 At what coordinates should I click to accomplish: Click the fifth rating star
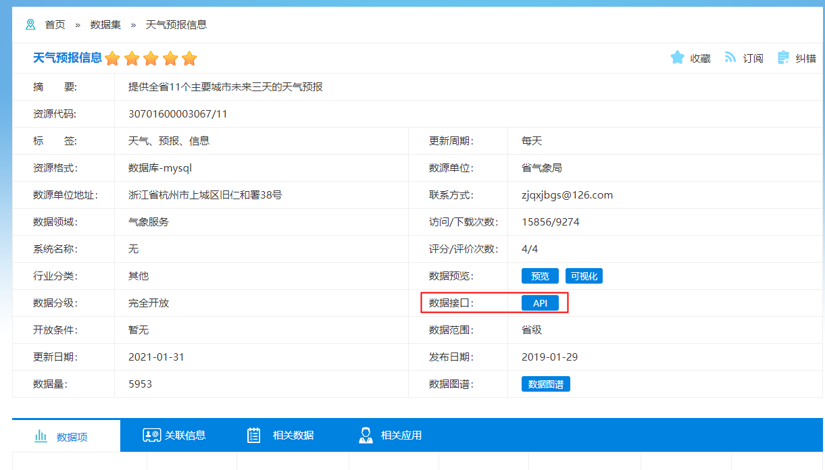tap(189, 59)
